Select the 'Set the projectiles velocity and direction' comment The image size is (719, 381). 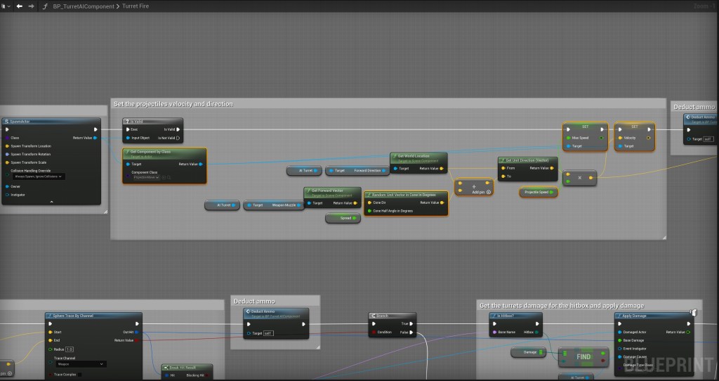tap(173, 104)
